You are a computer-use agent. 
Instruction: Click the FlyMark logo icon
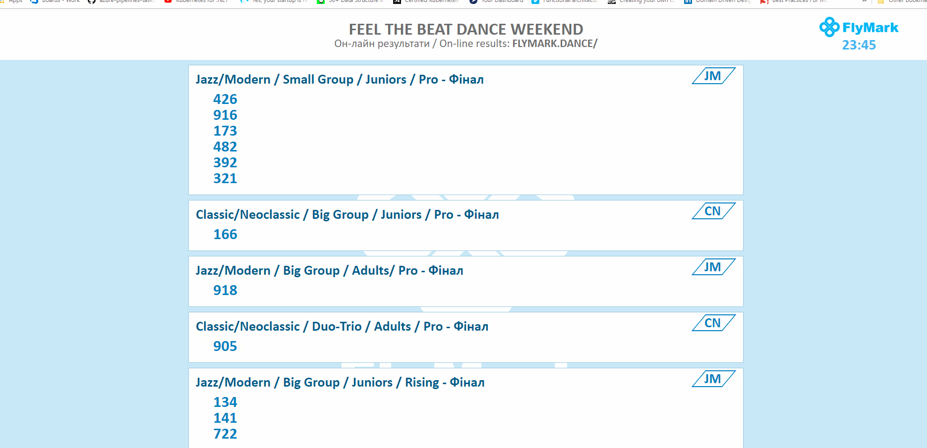829,27
